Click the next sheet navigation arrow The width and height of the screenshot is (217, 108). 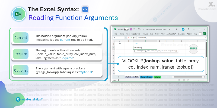pos(119,77)
